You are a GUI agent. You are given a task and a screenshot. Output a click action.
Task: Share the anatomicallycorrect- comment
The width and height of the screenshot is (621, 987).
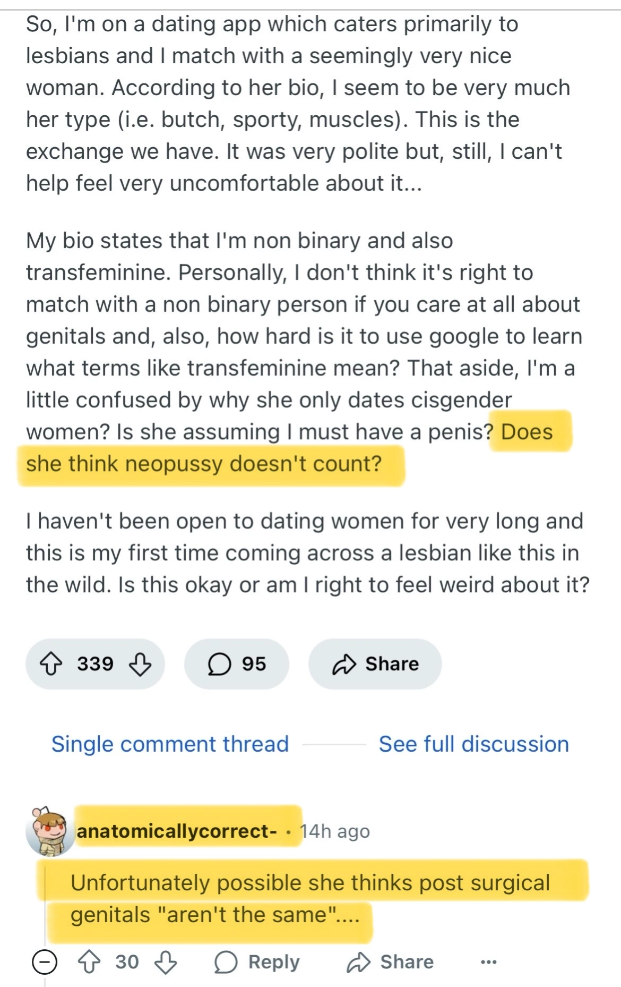390,962
